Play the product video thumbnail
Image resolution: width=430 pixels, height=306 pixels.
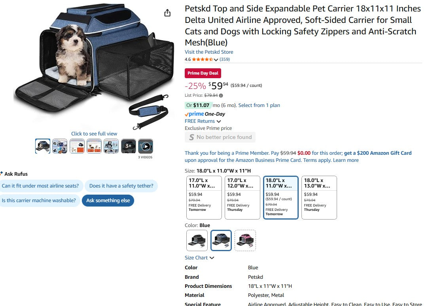coord(145,146)
